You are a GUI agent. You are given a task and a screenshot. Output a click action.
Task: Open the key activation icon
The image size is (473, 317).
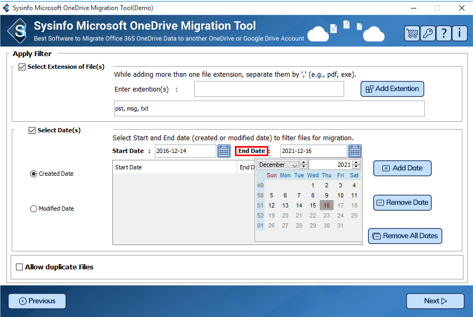pos(427,33)
